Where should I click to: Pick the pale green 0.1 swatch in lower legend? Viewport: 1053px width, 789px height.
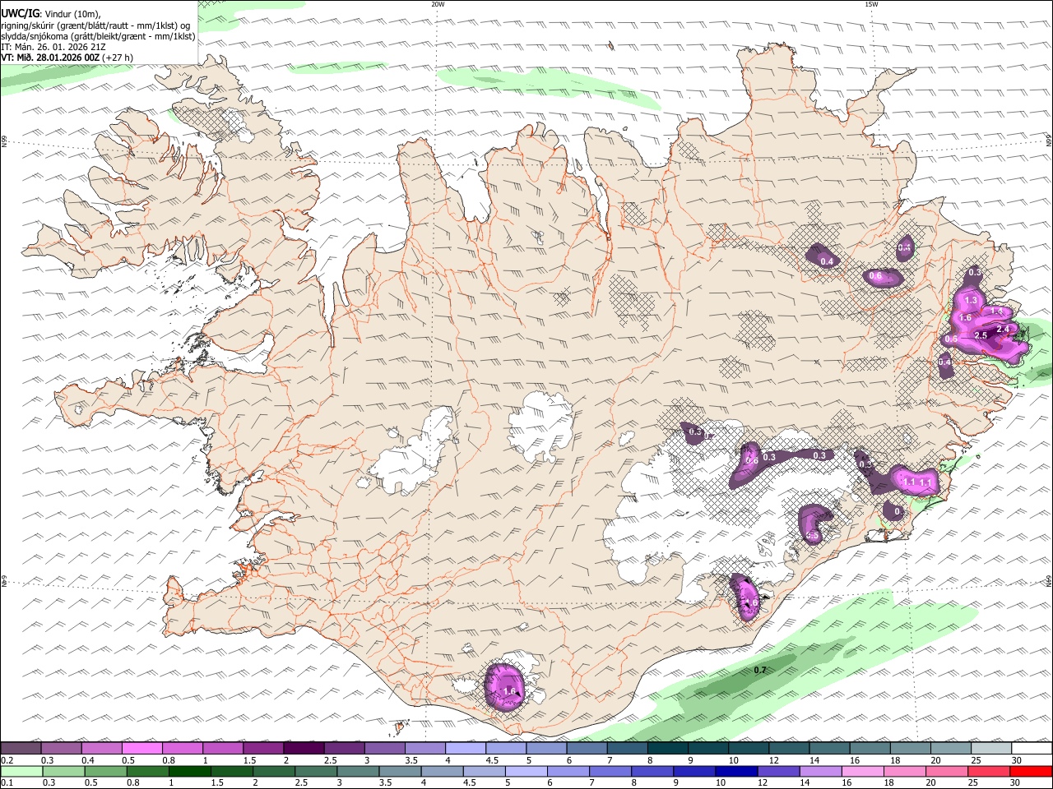point(21,772)
